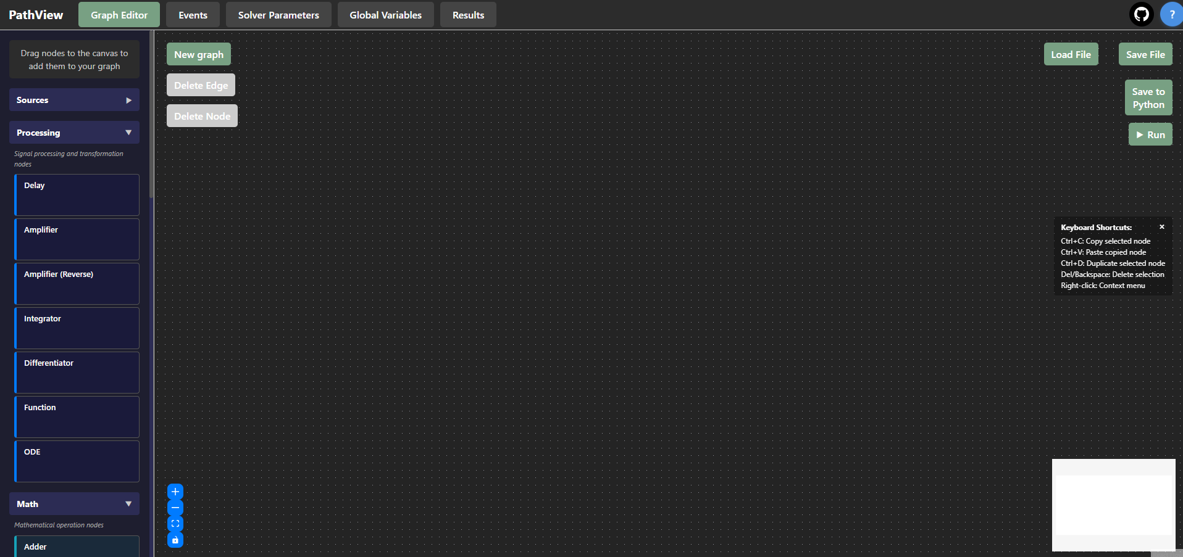The width and height of the screenshot is (1183, 557).
Task: Open the GitHub repository icon
Action: (x=1141, y=14)
